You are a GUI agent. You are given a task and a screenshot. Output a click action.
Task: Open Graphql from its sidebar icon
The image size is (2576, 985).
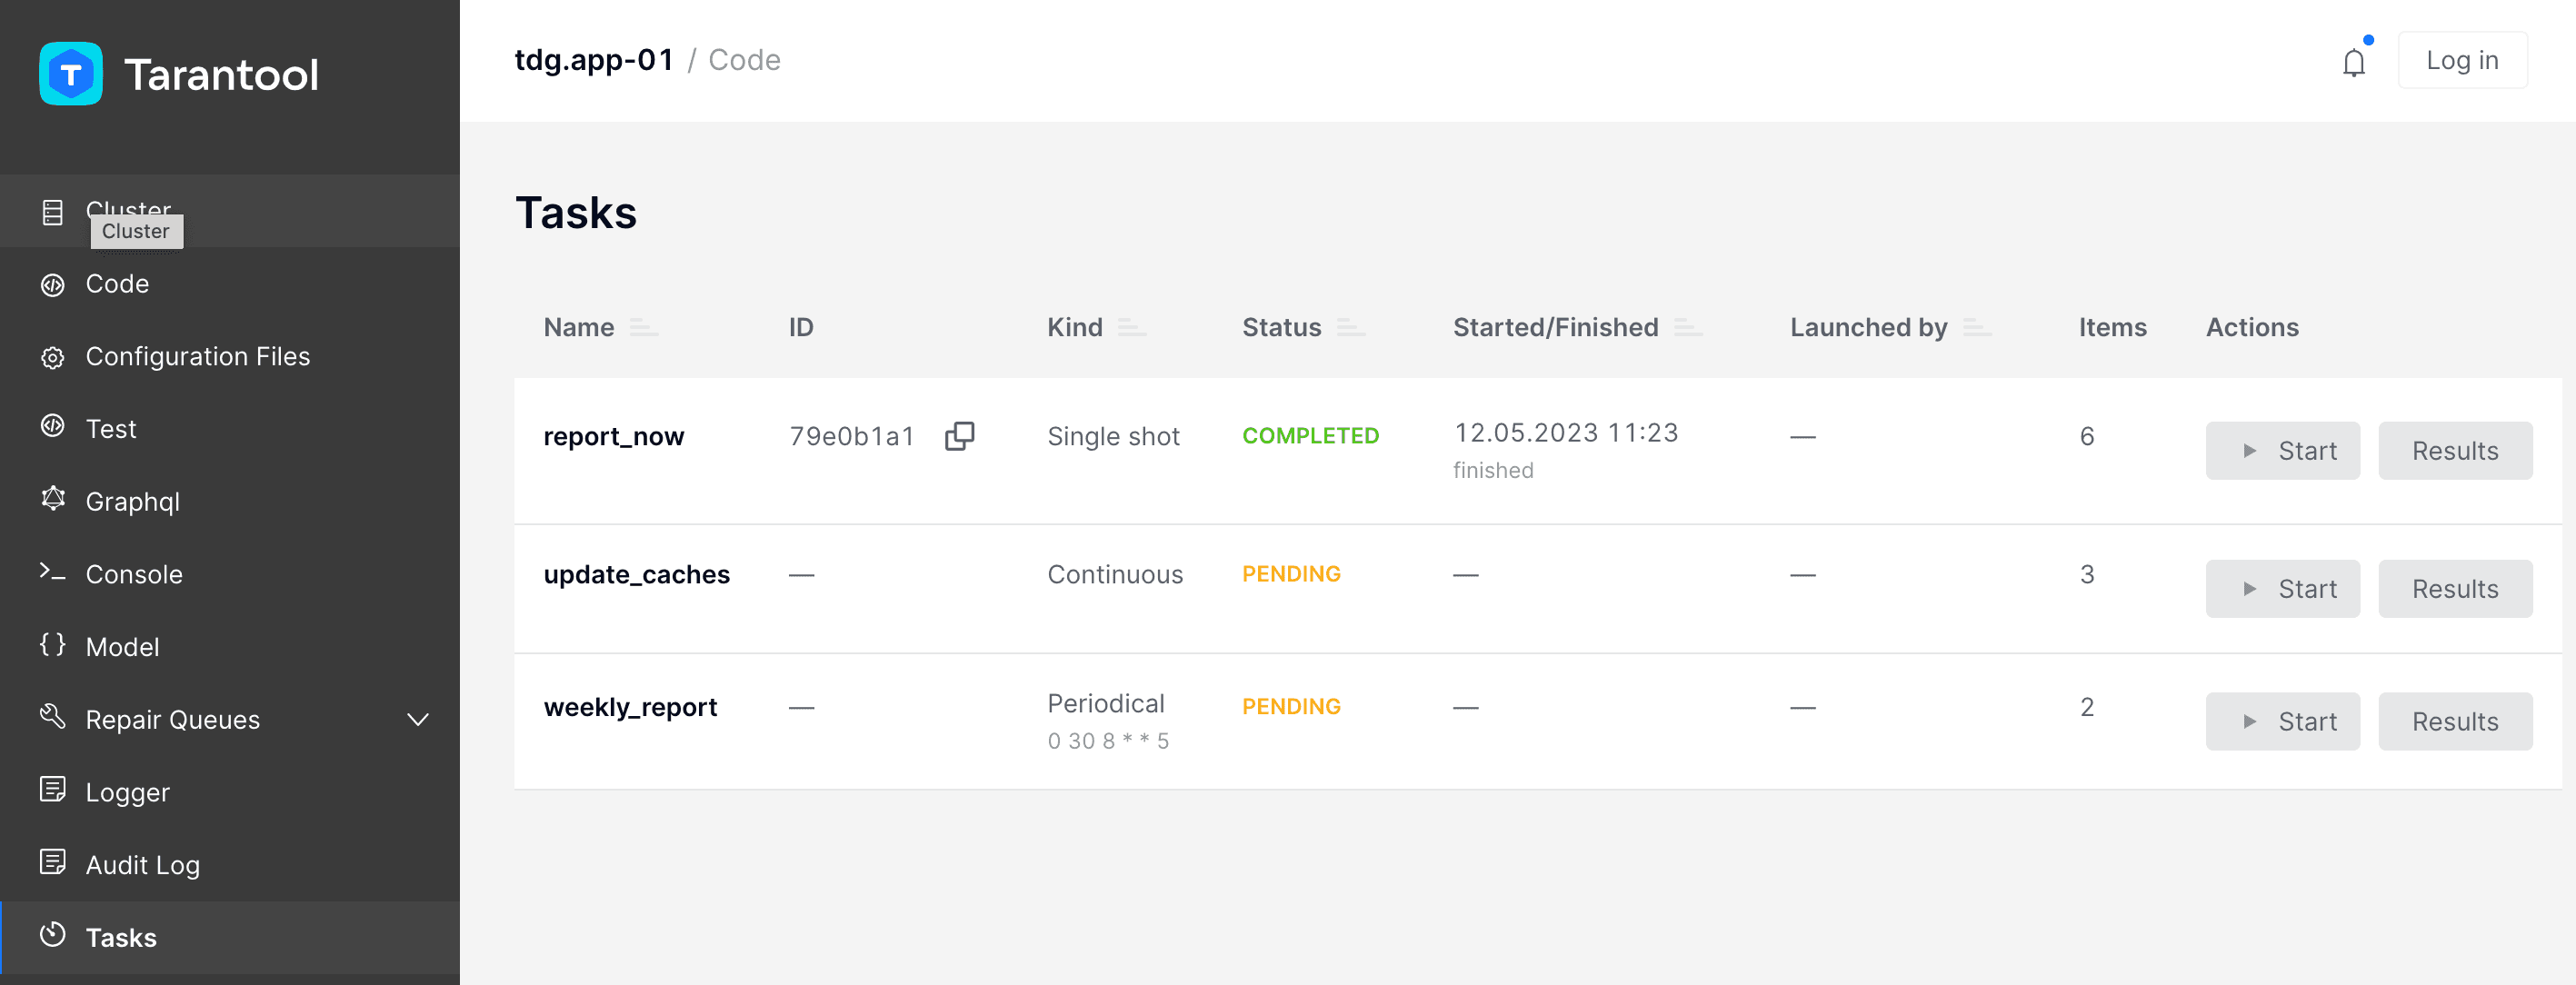(53, 499)
